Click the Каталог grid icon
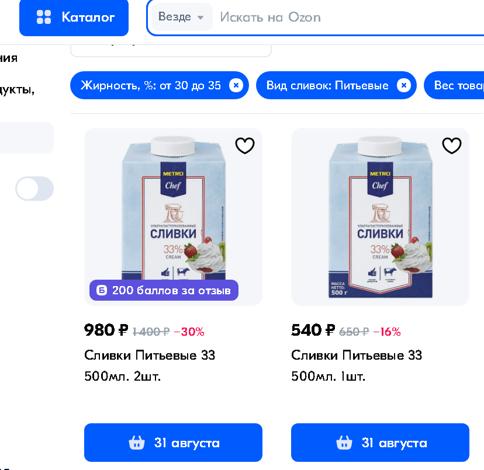484x470 pixels. coord(44,18)
